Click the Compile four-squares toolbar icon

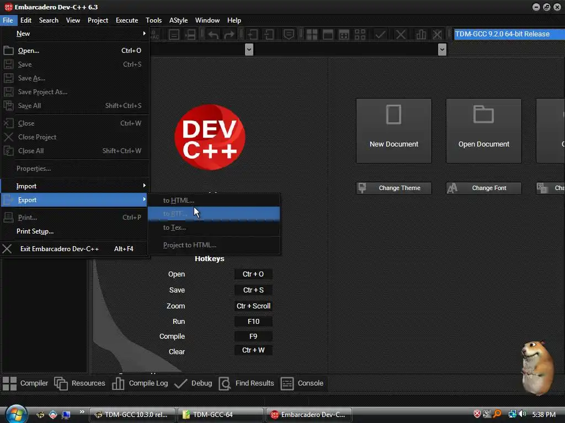pyautogui.click(x=312, y=35)
